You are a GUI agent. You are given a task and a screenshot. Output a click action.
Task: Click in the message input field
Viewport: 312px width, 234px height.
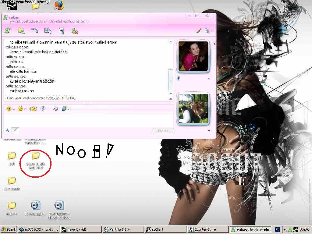click(88, 119)
